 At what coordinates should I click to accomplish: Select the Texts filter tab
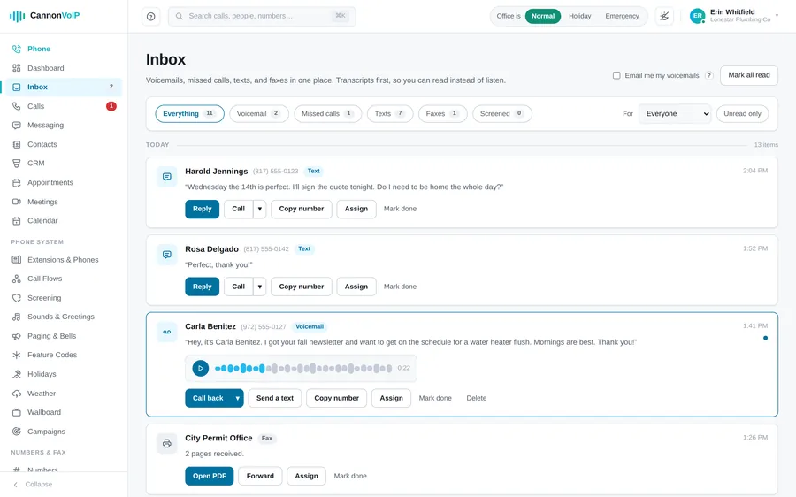click(390, 114)
